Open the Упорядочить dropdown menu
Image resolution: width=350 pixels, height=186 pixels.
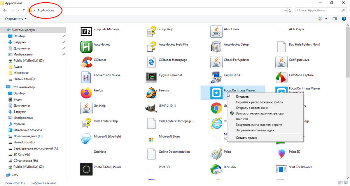tap(16, 19)
